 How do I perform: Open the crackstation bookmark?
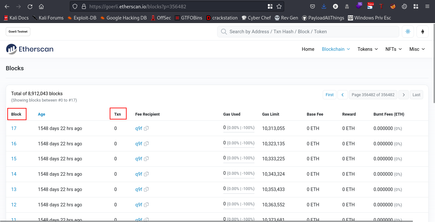click(222, 18)
